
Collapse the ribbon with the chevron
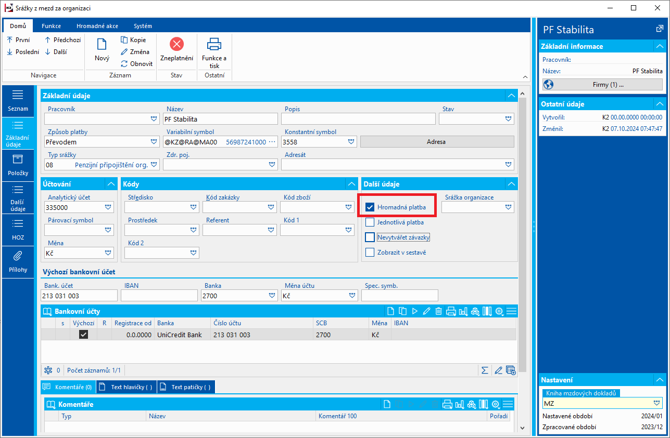[x=525, y=76]
